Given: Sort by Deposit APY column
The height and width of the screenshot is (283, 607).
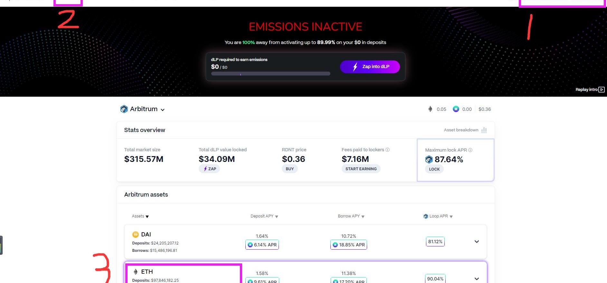Looking at the screenshot, I should tap(264, 216).
